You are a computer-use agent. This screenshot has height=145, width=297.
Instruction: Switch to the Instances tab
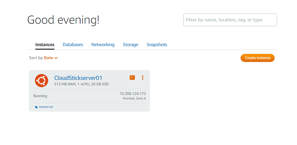[45, 45]
